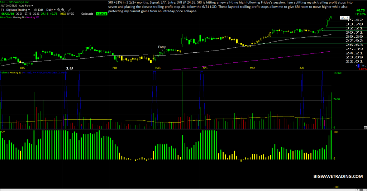This screenshot has width=367, height=191.
Task: Select the drawing pencil tool
Action: 69,10
